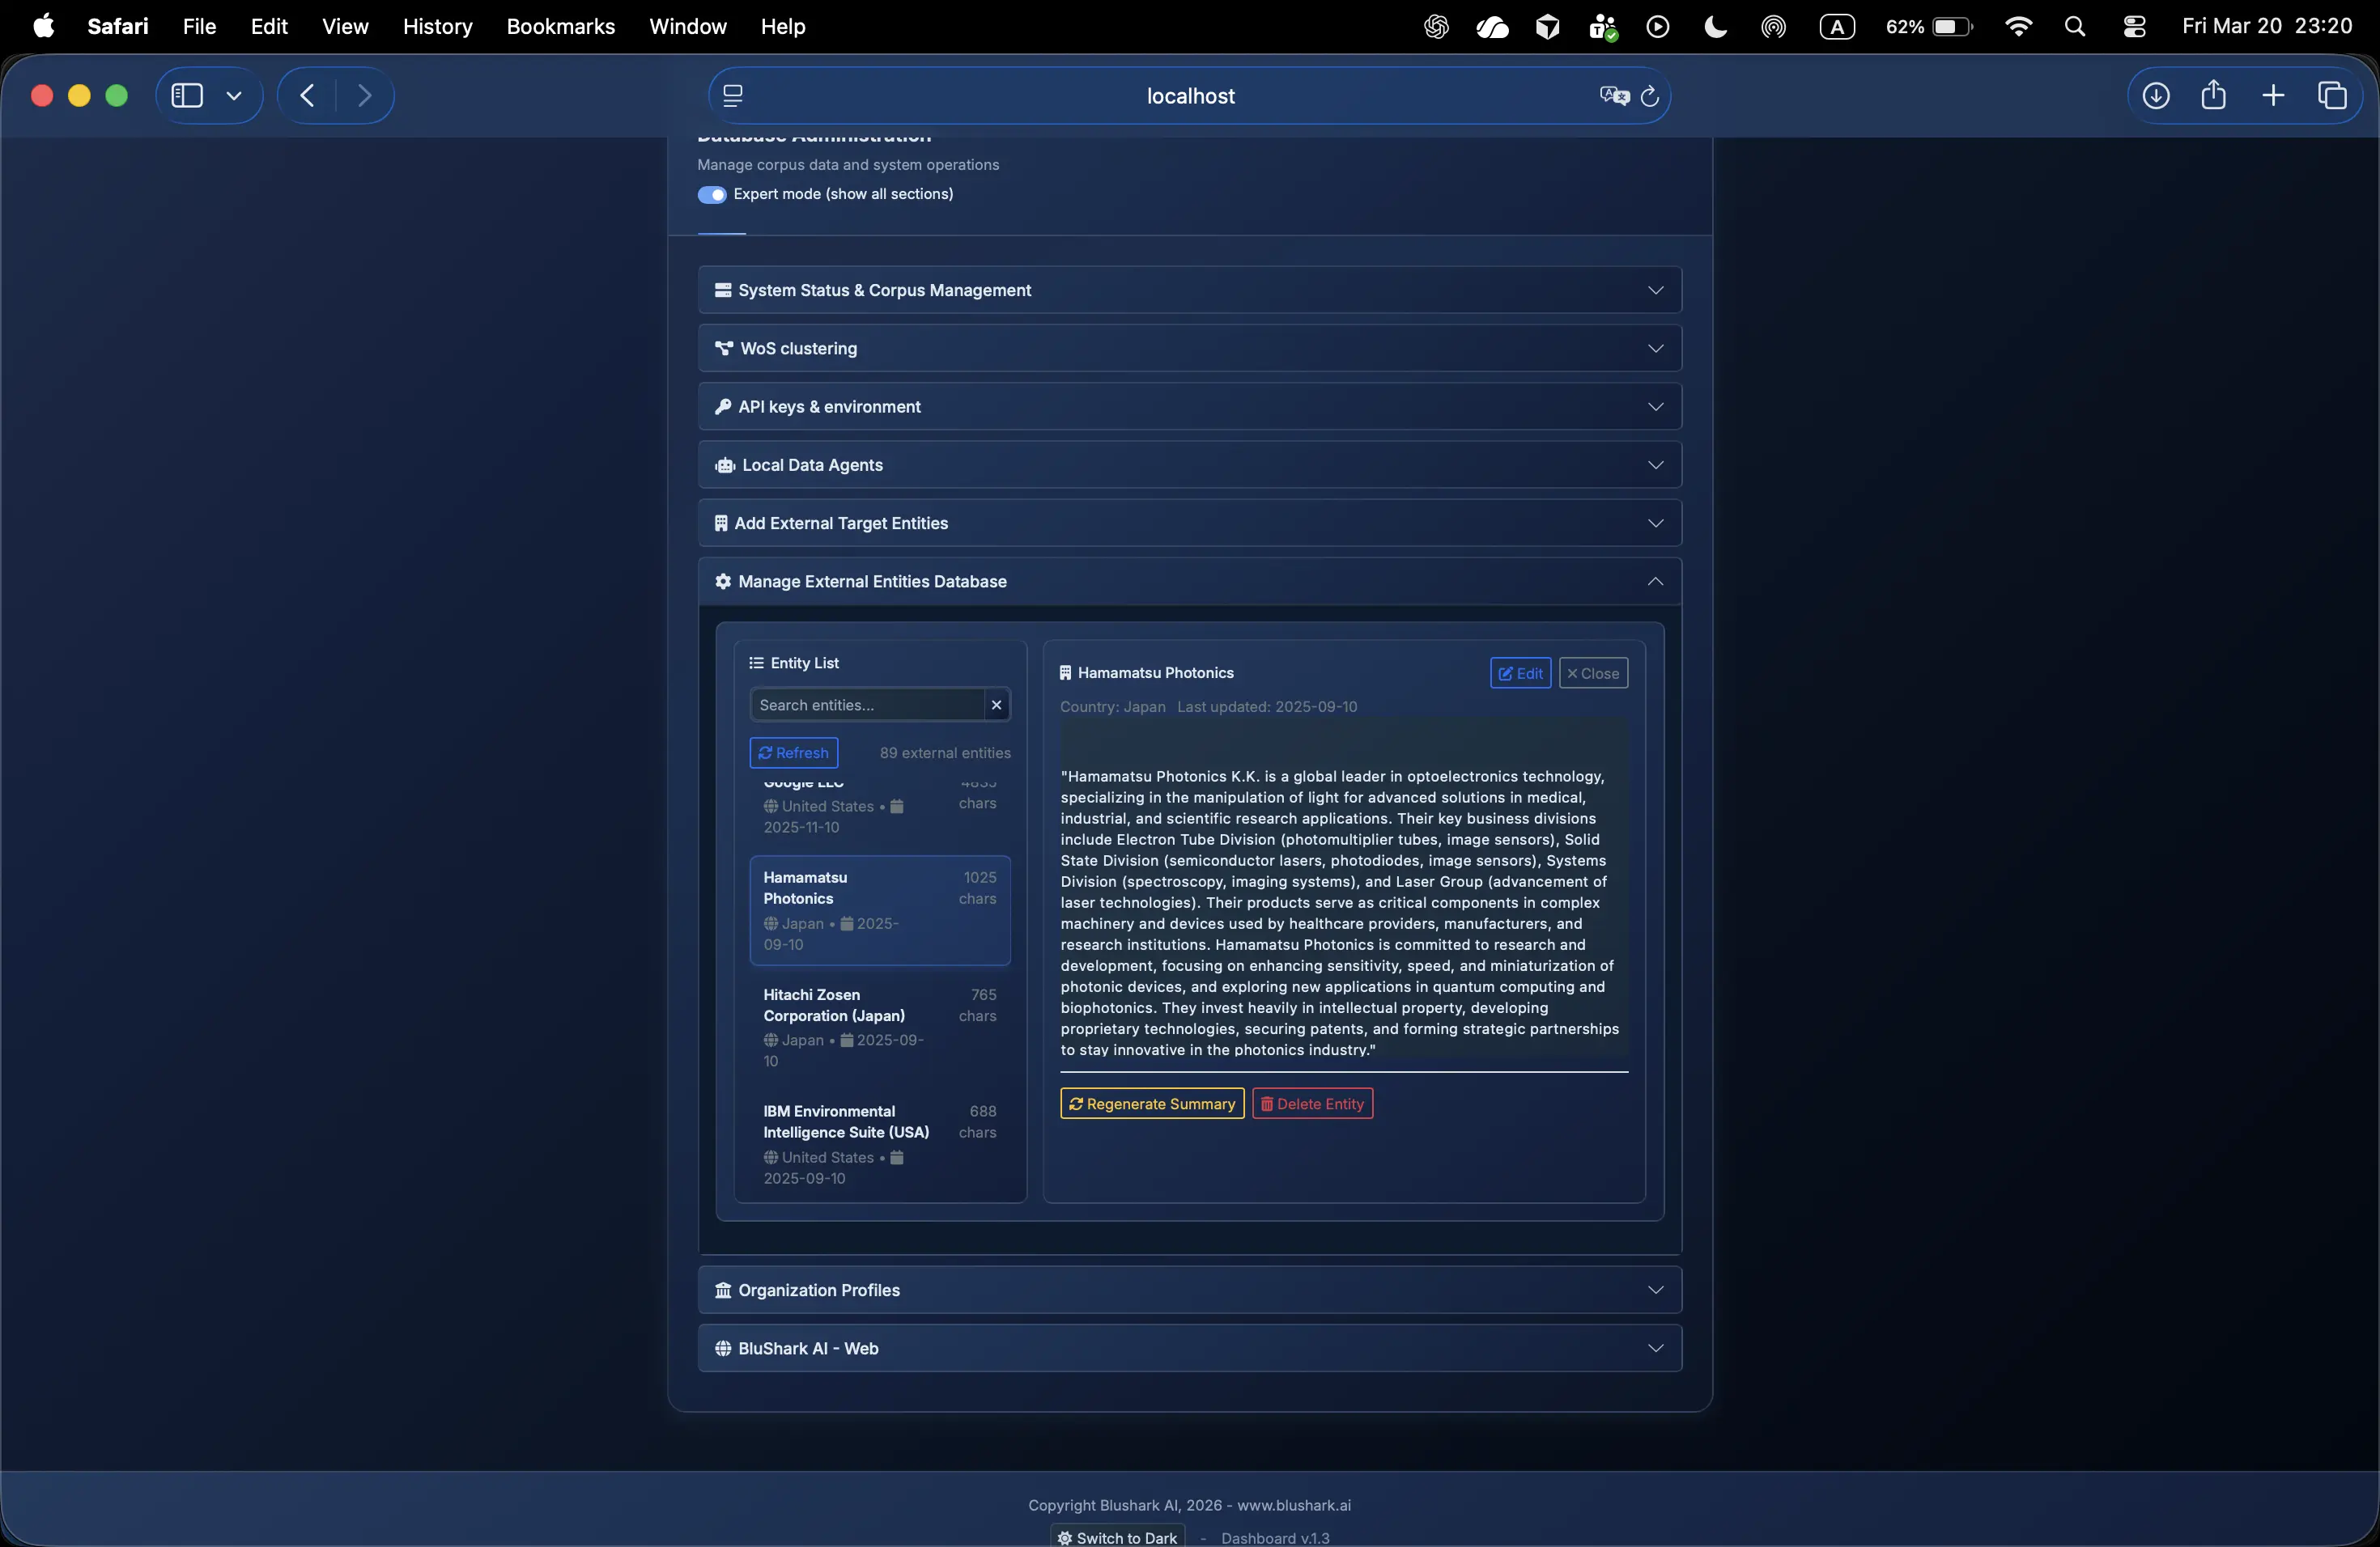
Task: Open the File menu
Action: (x=200, y=26)
